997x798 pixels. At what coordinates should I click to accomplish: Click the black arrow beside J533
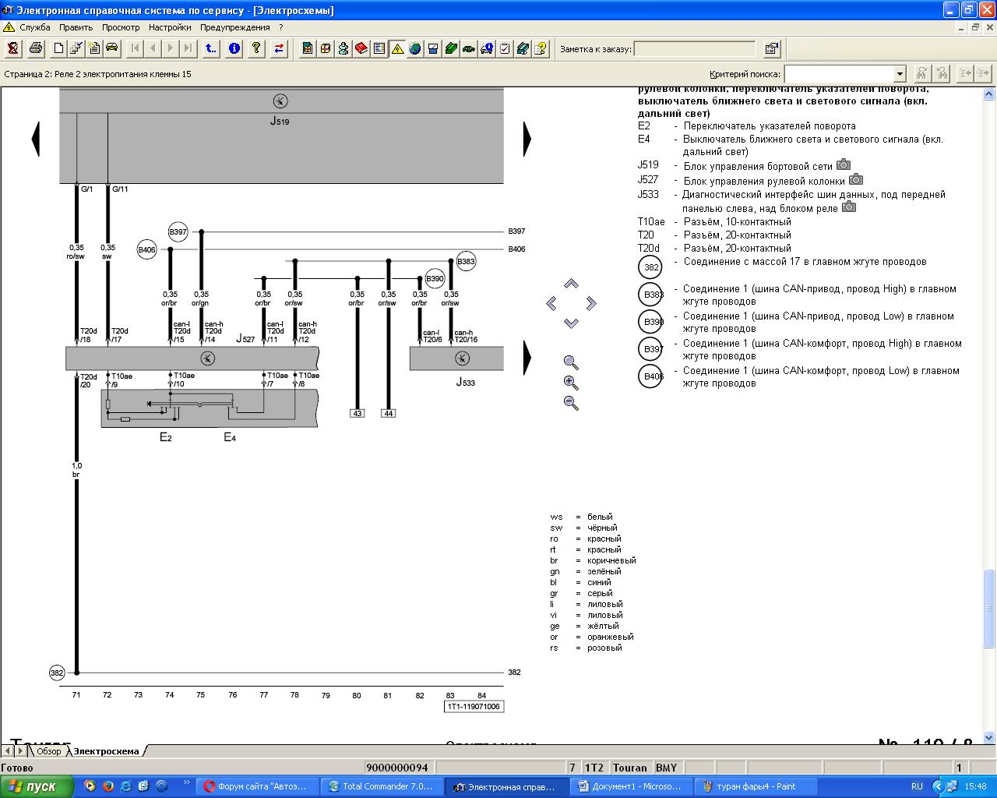pyautogui.click(x=527, y=358)
